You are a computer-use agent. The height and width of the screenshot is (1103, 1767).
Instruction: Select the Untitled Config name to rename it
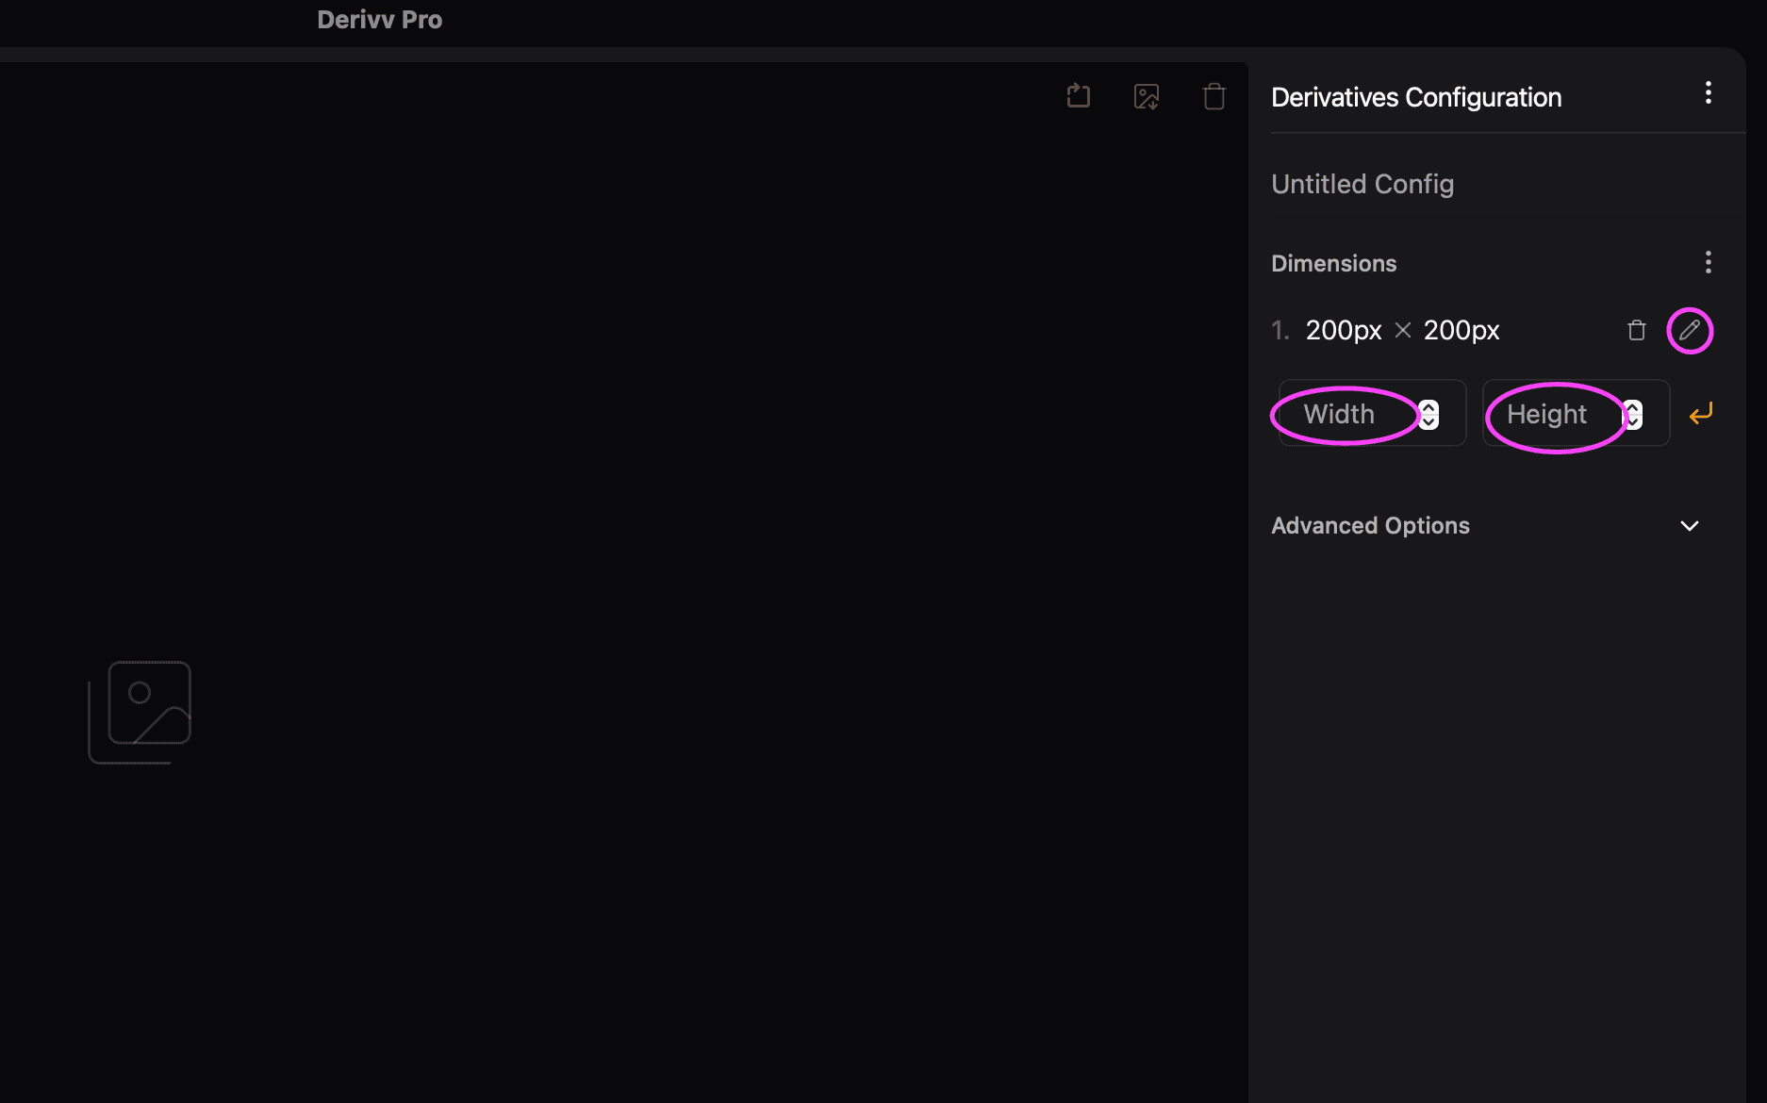[x=1362, y=184]
